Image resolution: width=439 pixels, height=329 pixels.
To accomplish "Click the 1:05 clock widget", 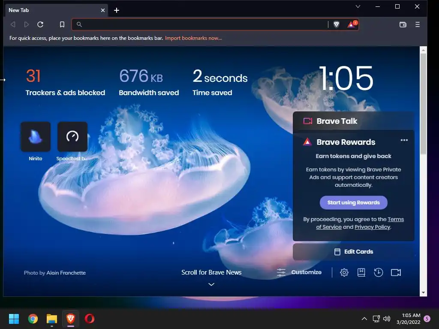I will [346, 78].
